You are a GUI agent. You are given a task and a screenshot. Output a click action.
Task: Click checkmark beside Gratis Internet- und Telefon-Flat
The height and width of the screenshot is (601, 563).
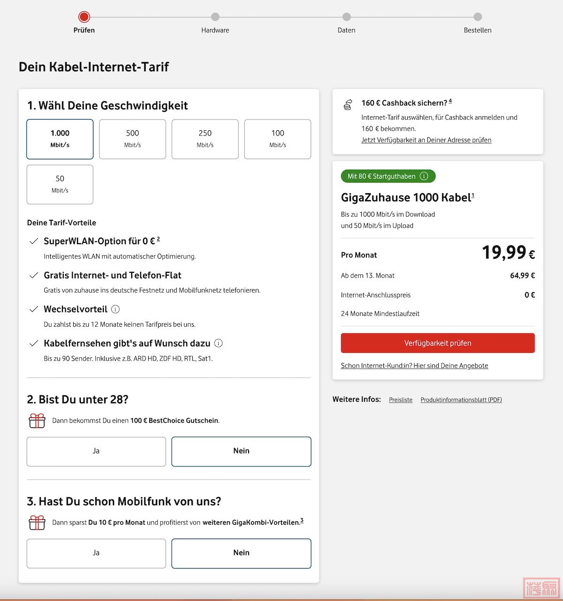34,276
